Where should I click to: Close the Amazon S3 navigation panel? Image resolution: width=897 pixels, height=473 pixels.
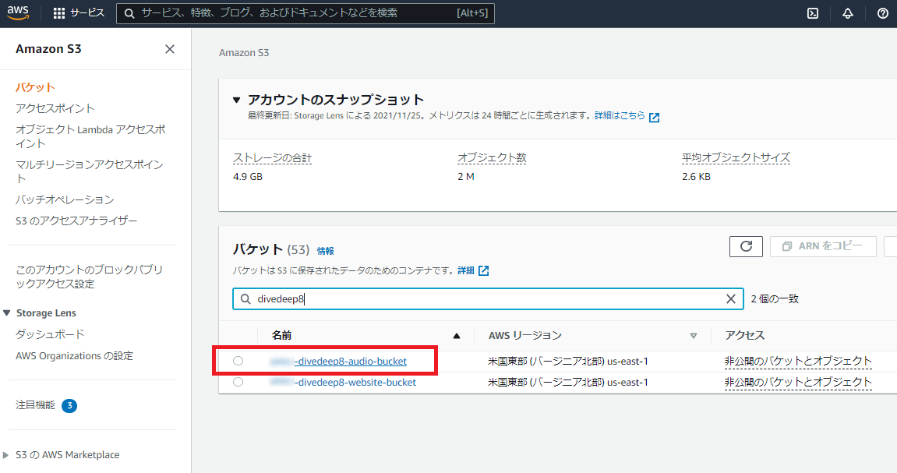tap(170, 49)
